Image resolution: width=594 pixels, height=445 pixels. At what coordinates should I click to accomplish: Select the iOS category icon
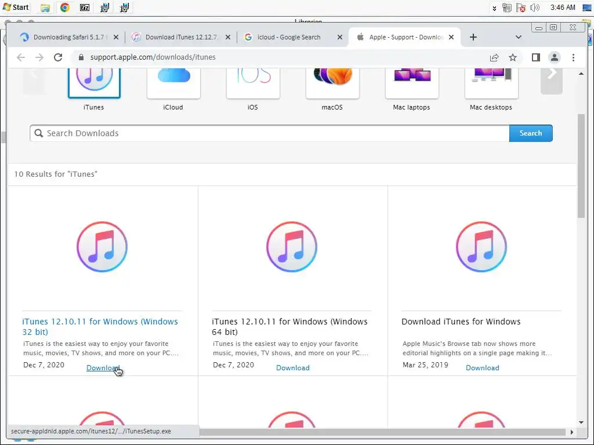click(253, 82)
